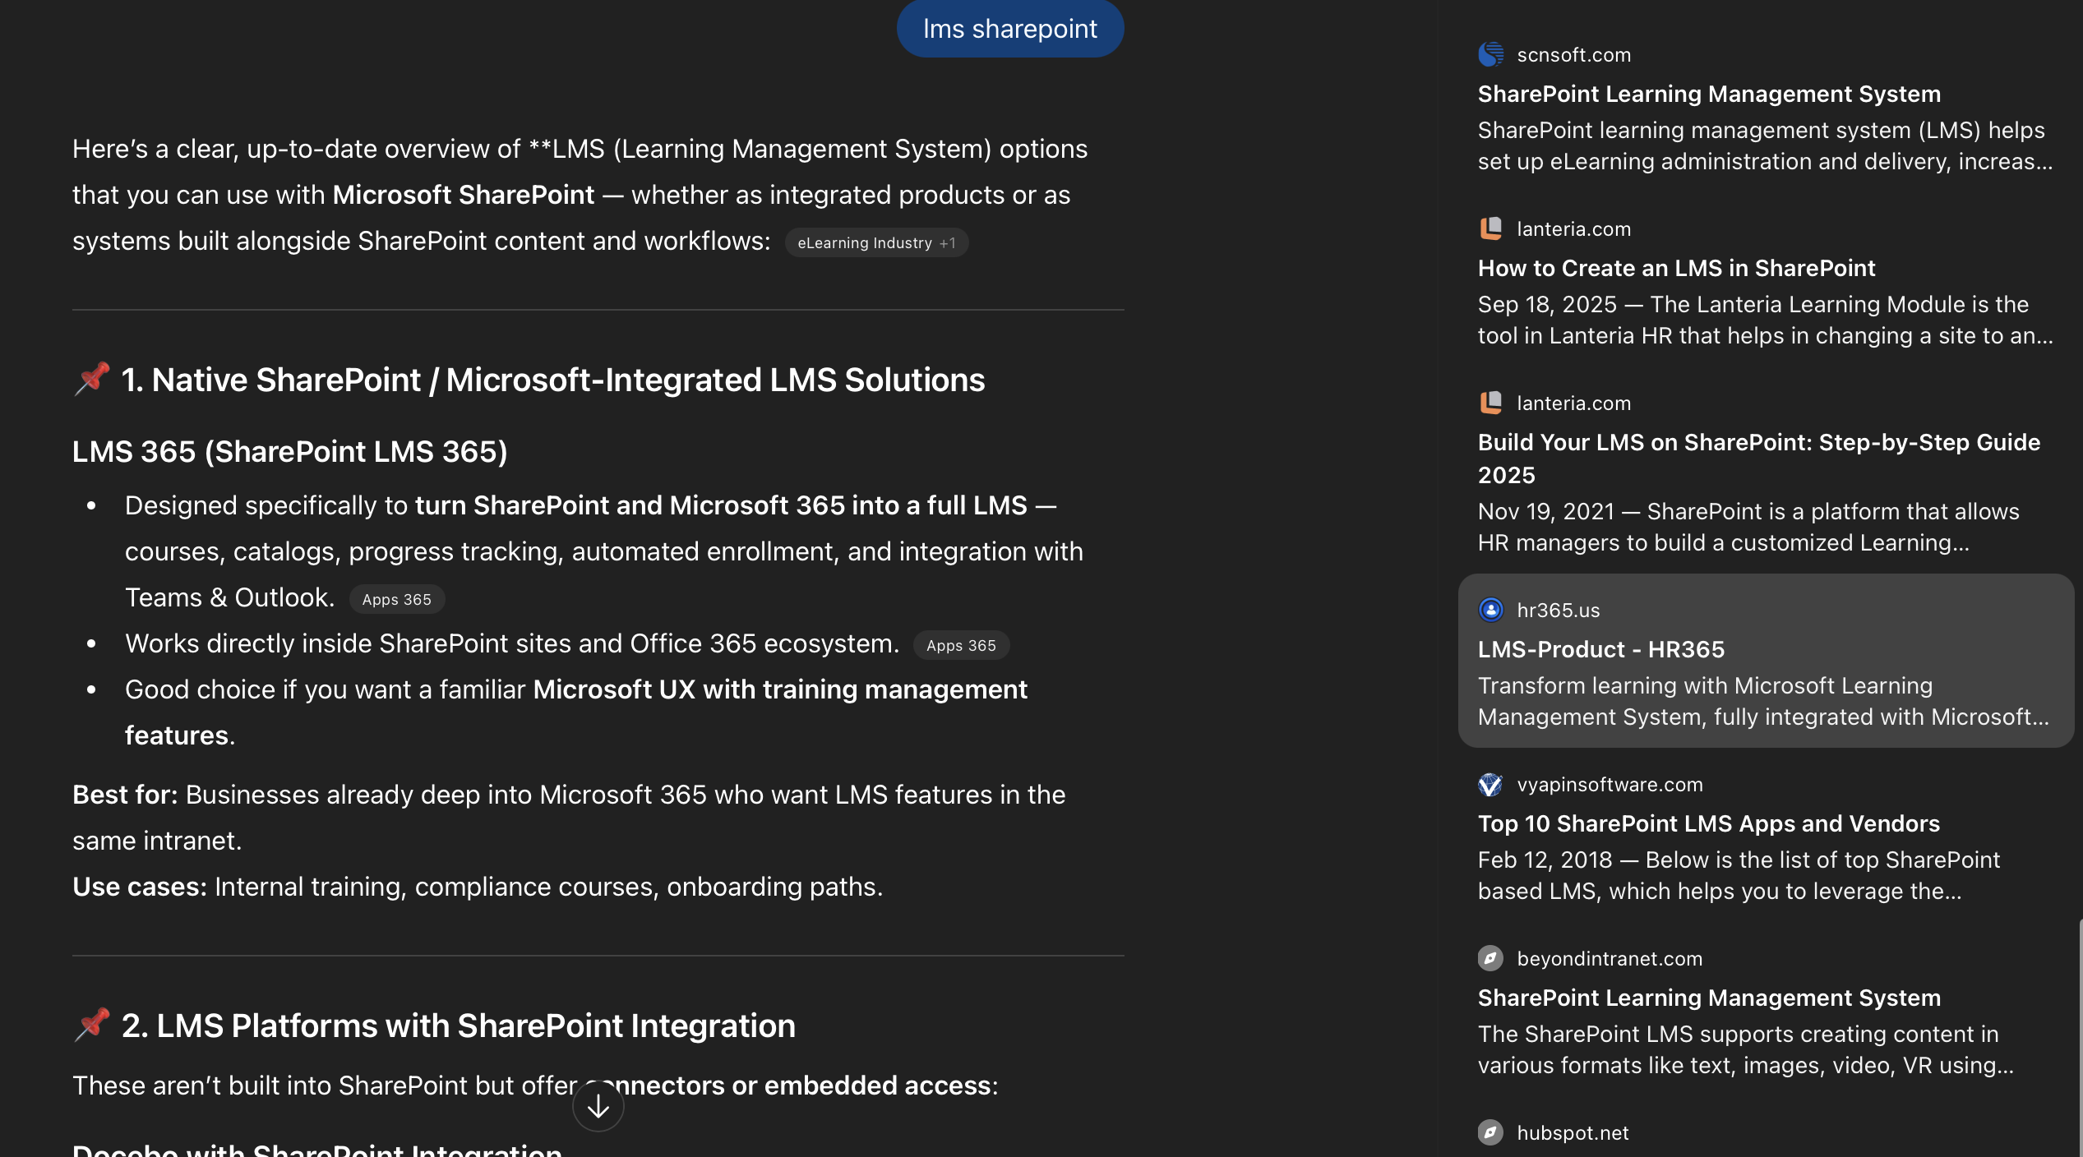2083x1157 pixels.
Task: Open 'Top 10 SharePoint LMS Apps and Vendors'
Action: tap(1709, 823)
